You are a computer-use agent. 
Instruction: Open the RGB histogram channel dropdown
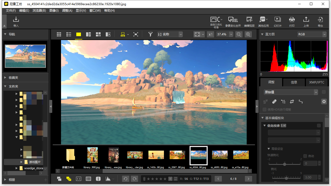(x=312, y=34)
